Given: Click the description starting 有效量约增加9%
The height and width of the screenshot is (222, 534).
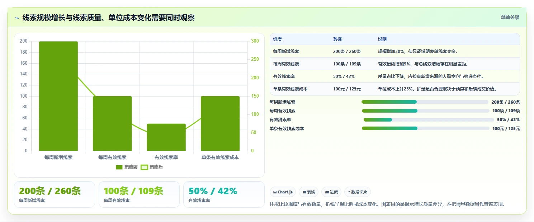Looking at the screenshot, I should click(423, 64).
